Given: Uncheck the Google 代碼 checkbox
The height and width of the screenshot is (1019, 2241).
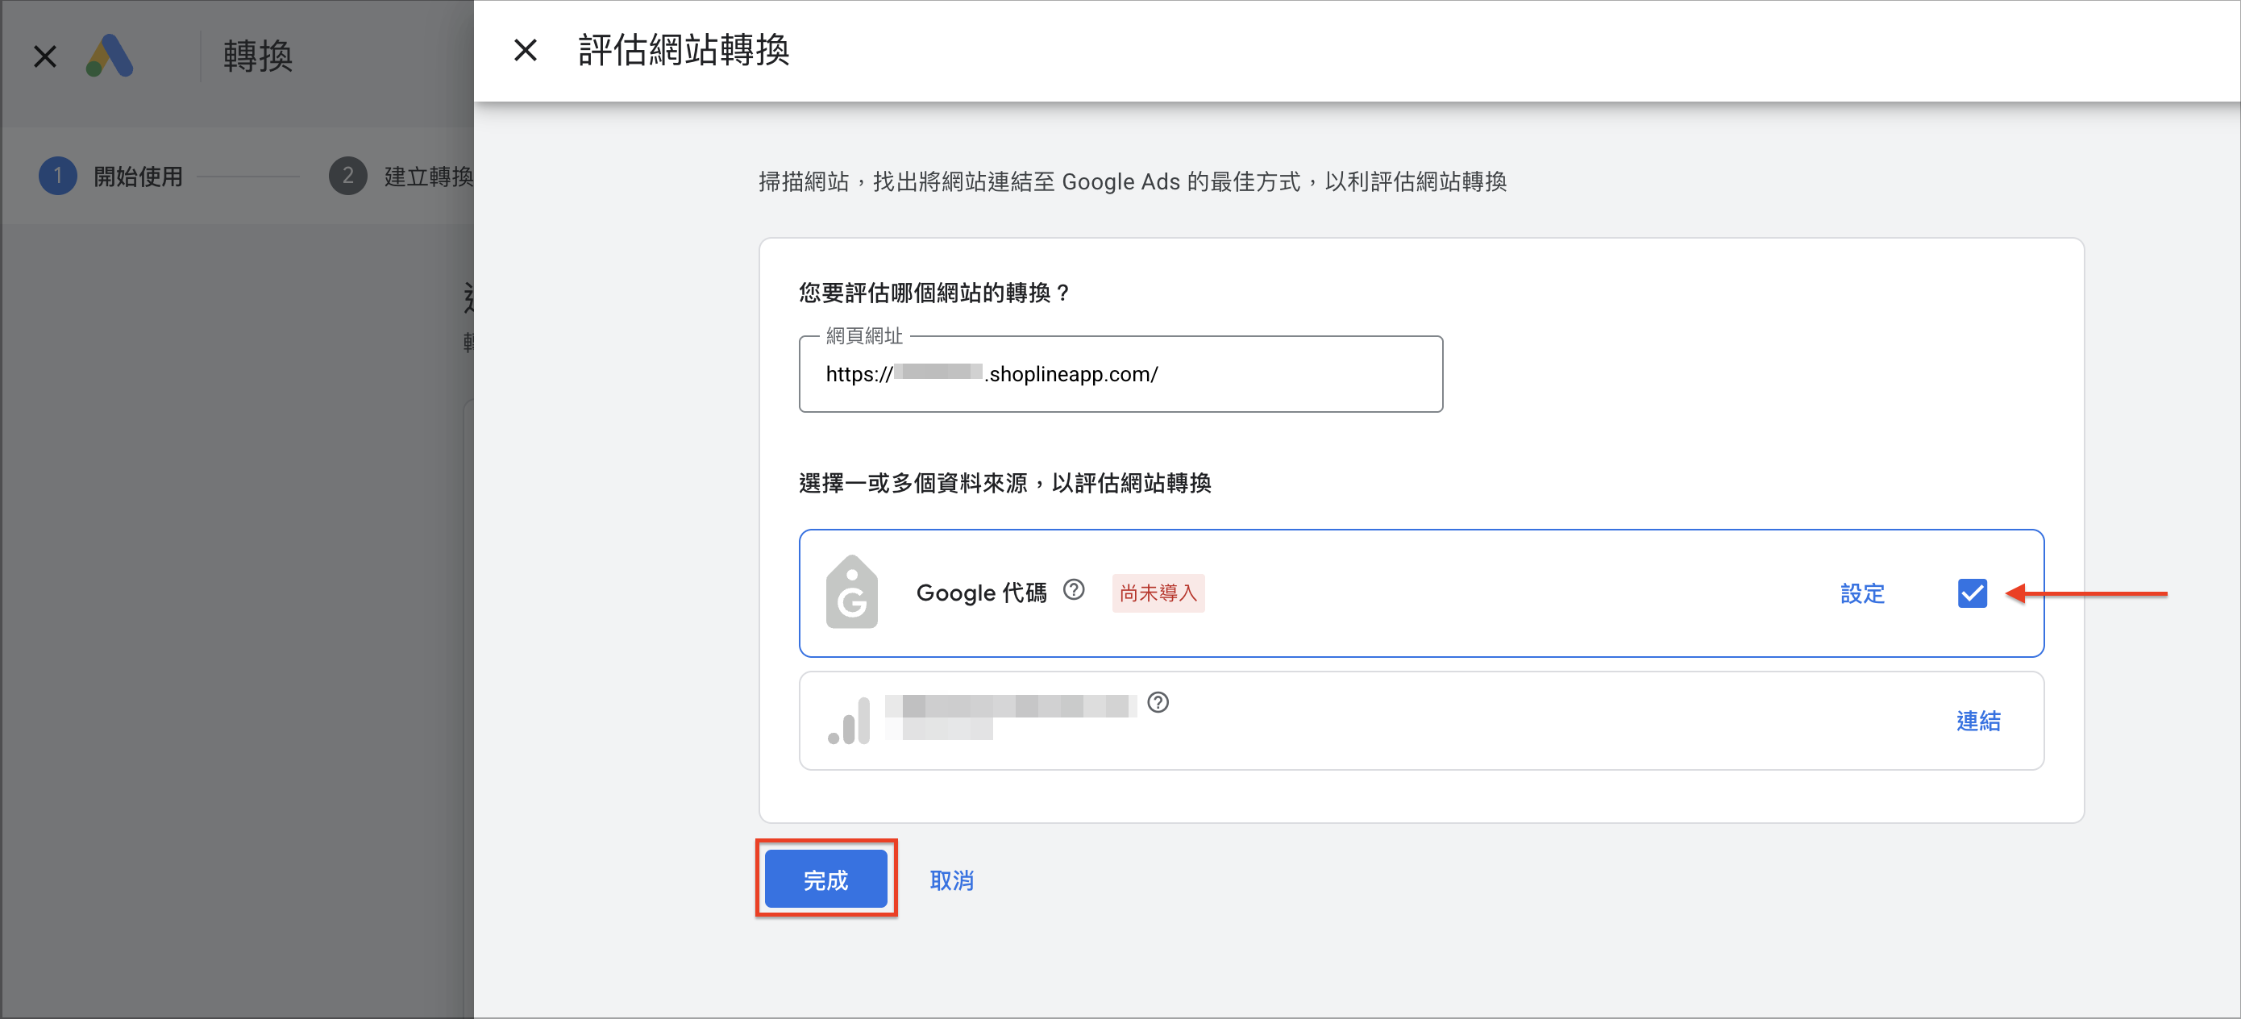Looking at the screenshot, I should tap(1973, 593).
